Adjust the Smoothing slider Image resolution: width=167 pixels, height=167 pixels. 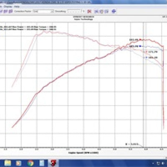74,11
